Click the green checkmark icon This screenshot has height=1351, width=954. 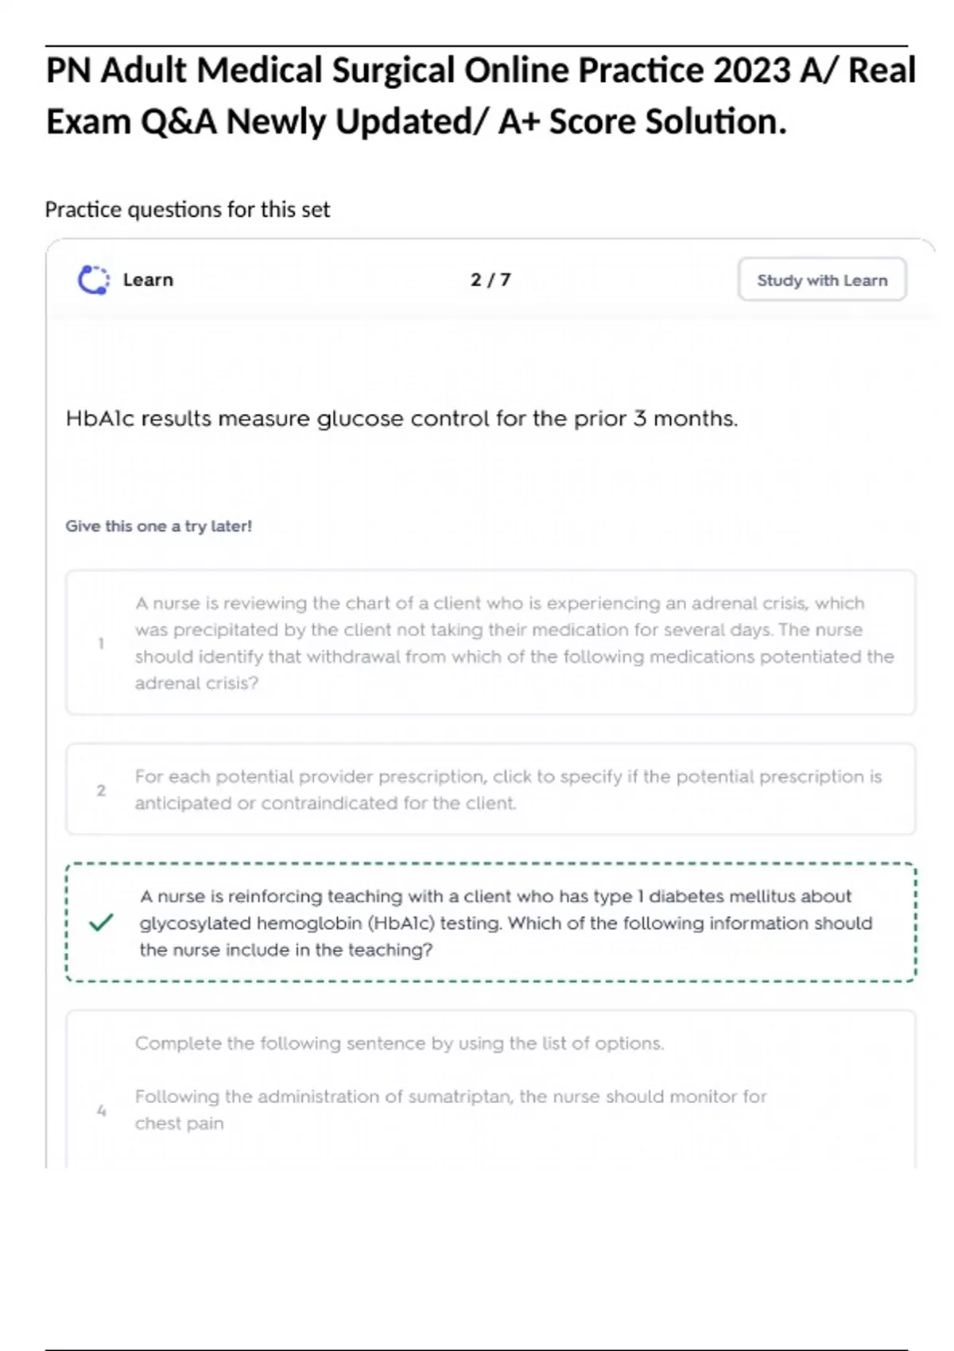(101, 923)
